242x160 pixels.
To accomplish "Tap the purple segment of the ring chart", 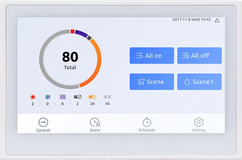I will pyautogui.click(x=81, y=34).
